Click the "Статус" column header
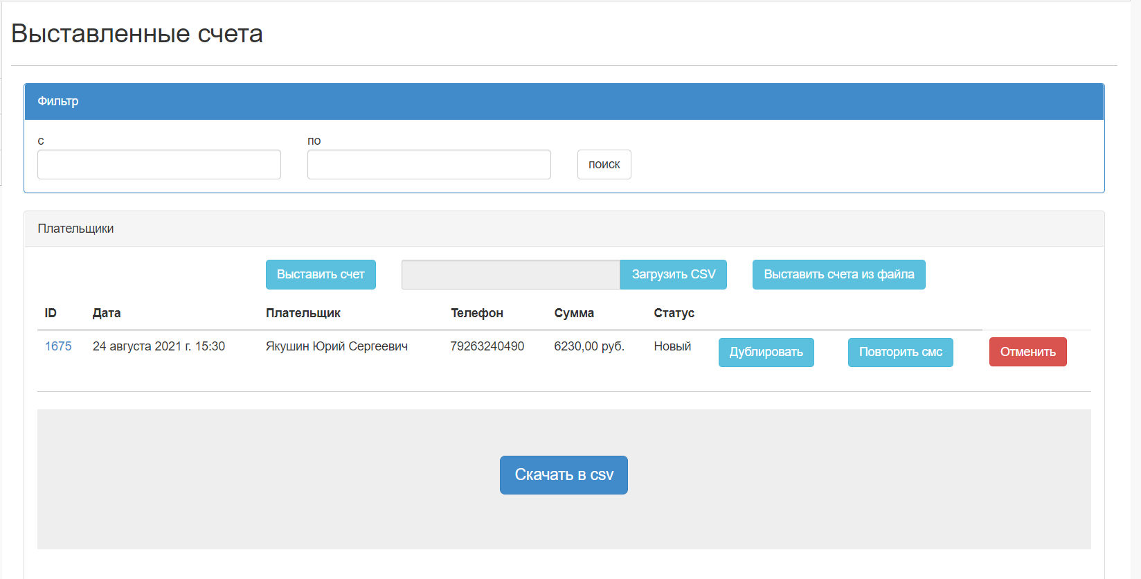 point(674,313)
